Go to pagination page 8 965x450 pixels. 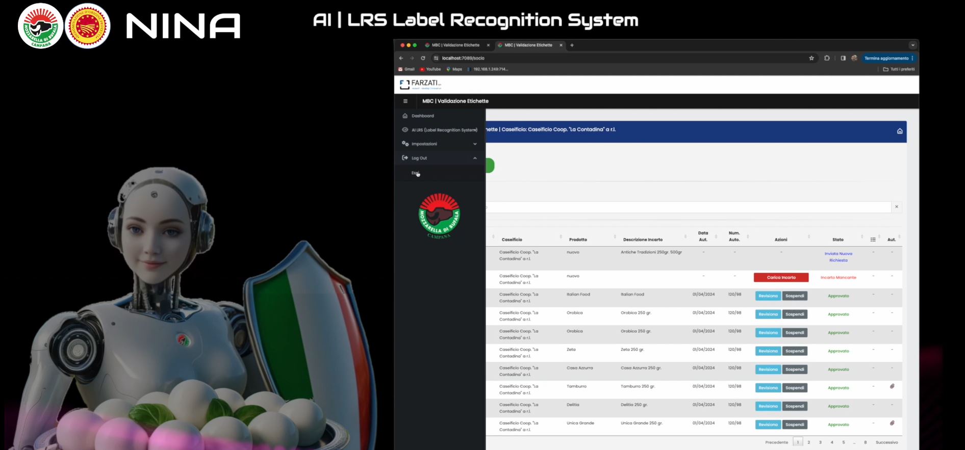866,442
